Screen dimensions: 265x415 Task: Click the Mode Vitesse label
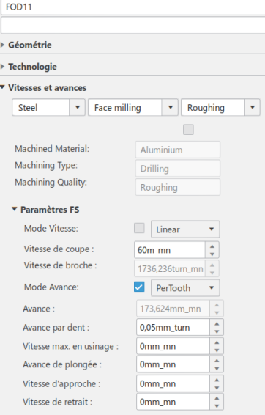coord(51,229)
